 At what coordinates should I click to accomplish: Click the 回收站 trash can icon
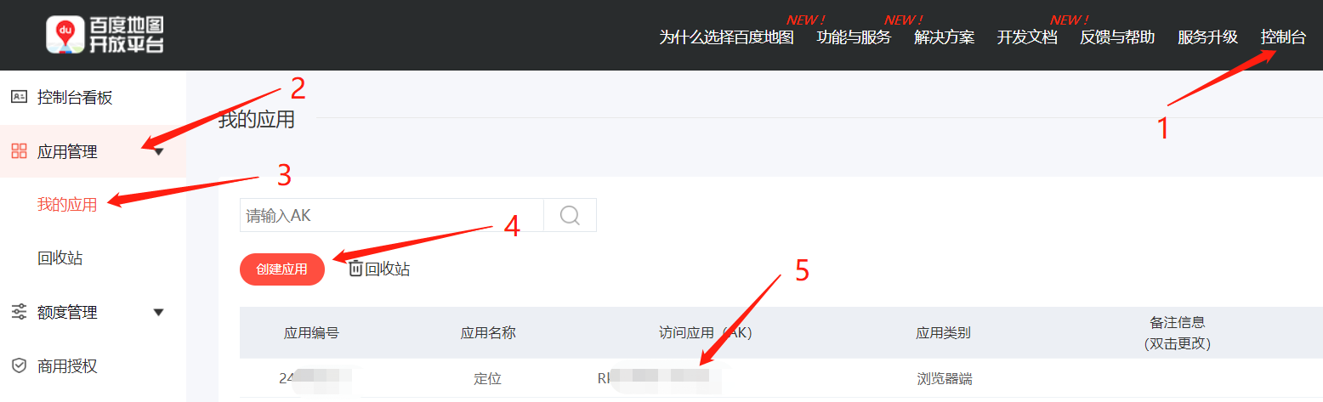point(355,269)
